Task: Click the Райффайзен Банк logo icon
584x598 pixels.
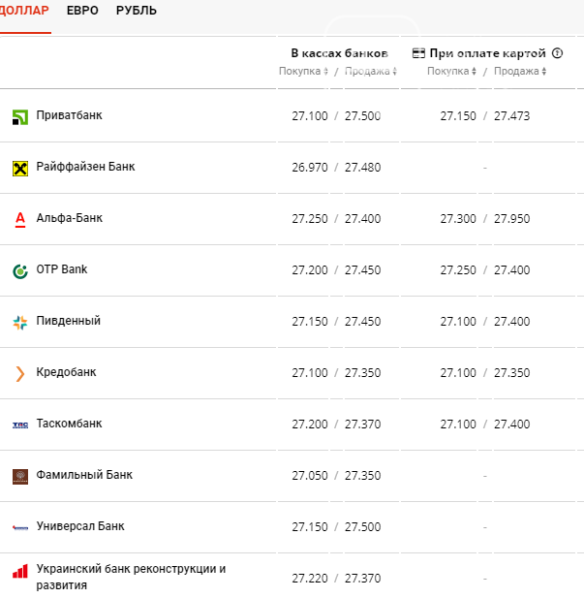Action: coord(19,169)
